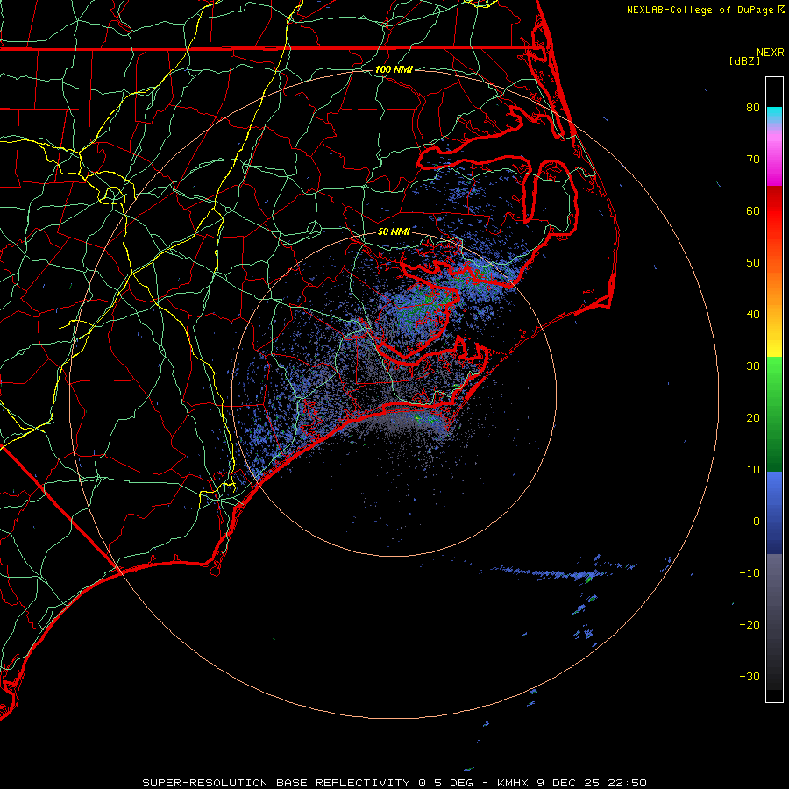The image size is (789, 789).
Task: Pick the blue segment of the color bar
Action: point(774,513)
